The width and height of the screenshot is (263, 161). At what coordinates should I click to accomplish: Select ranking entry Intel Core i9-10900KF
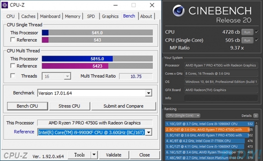click(210, 124)
